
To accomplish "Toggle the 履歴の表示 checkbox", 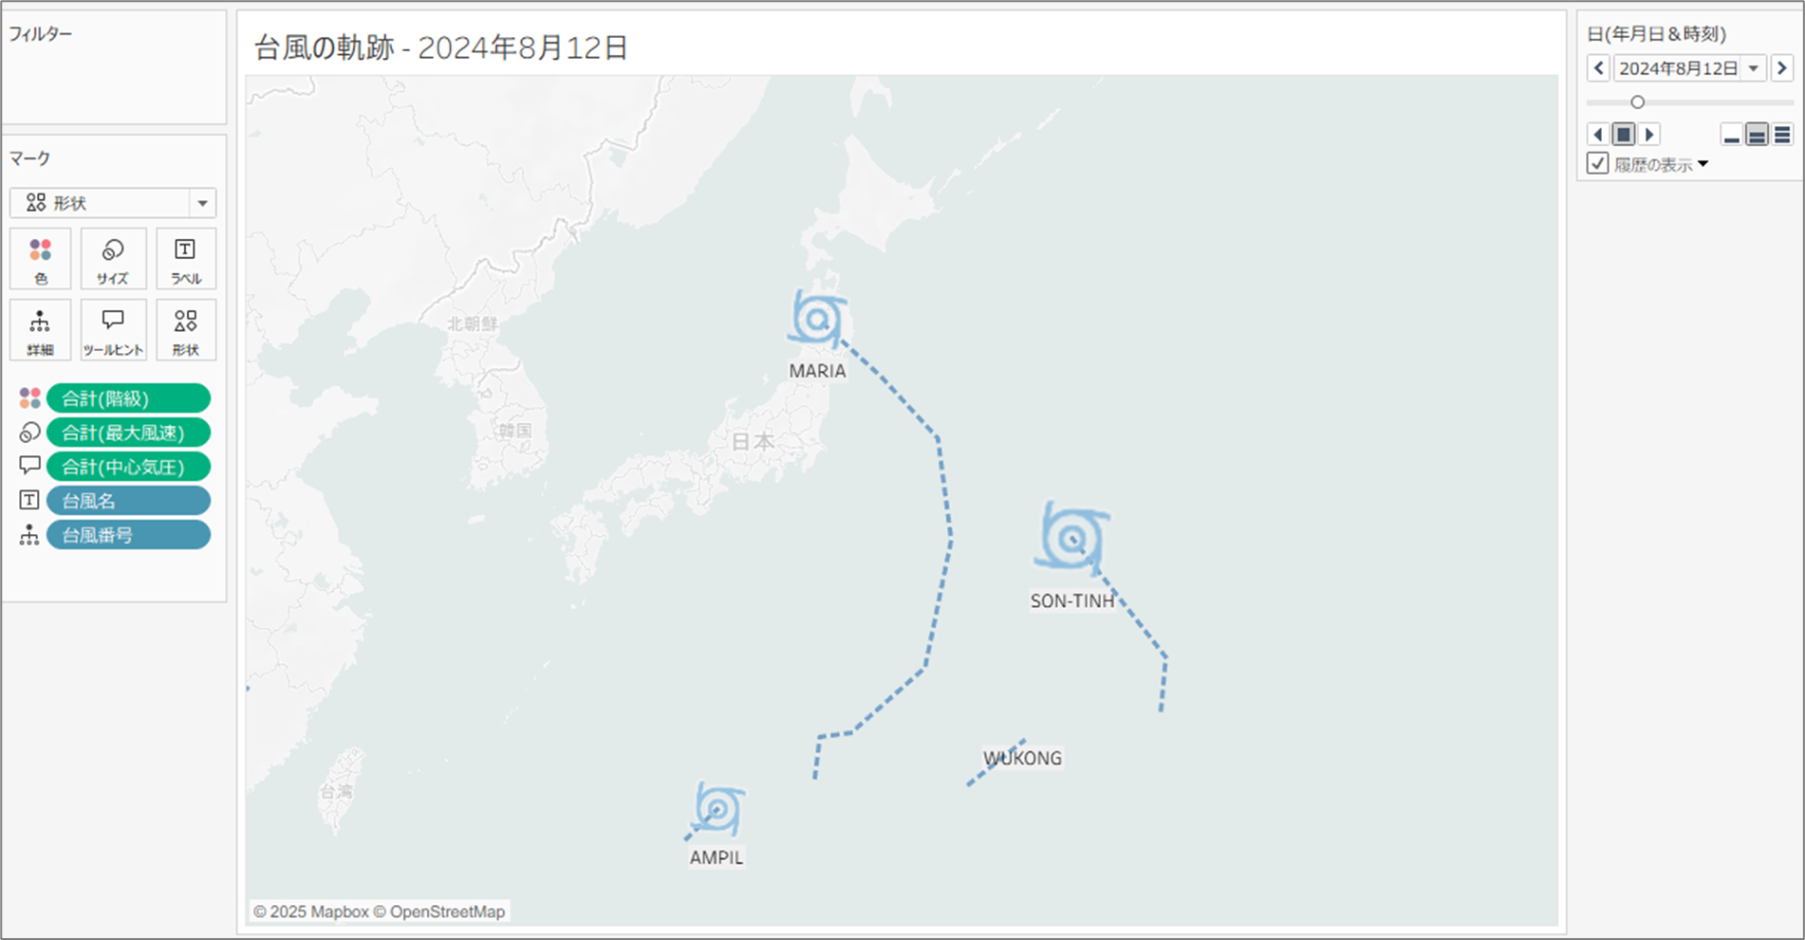I will tap(1598, 163).
